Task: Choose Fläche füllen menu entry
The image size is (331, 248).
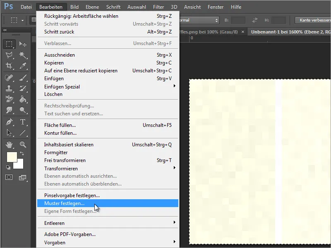Action: (x=108, y=125)
